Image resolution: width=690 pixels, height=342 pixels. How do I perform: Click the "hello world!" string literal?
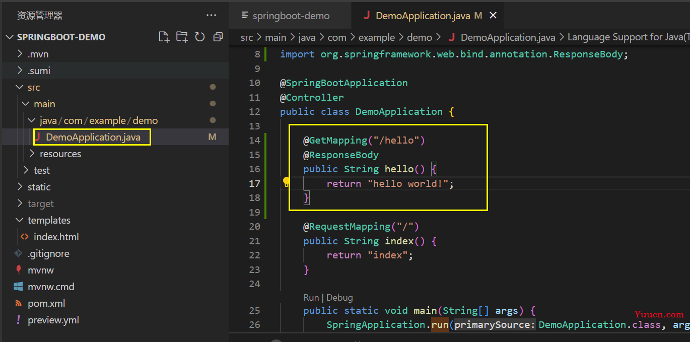tap(408, 184)
